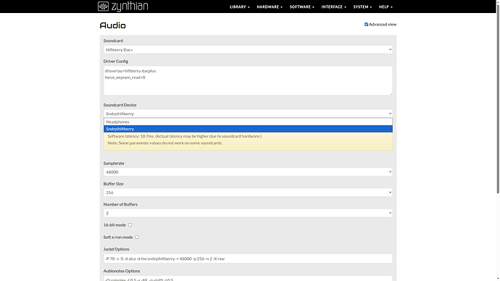This screenshot has height=281, width=500.
Task: Open the Library menu
Action: point(239,7)
